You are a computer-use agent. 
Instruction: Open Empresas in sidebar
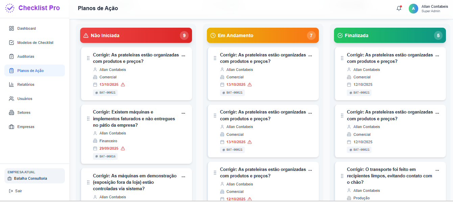(x=34, y=127)
